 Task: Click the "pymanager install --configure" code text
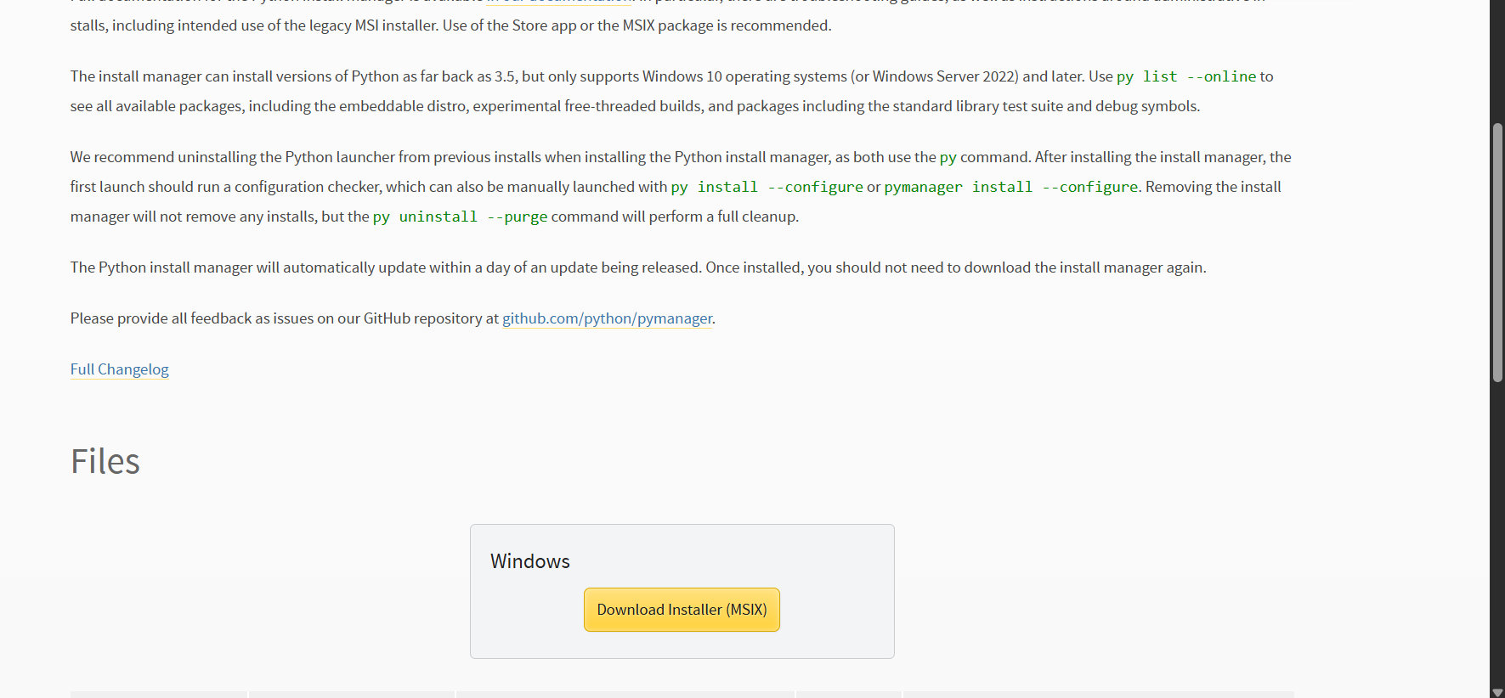(x=1011, y=187)
